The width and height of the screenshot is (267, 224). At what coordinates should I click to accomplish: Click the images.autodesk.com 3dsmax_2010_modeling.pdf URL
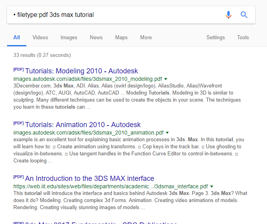click(88, 79)
